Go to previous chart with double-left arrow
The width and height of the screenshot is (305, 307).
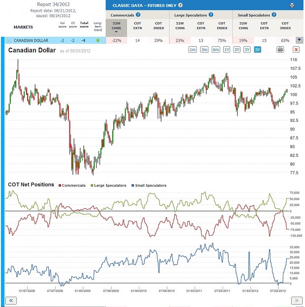coord(11,300)
